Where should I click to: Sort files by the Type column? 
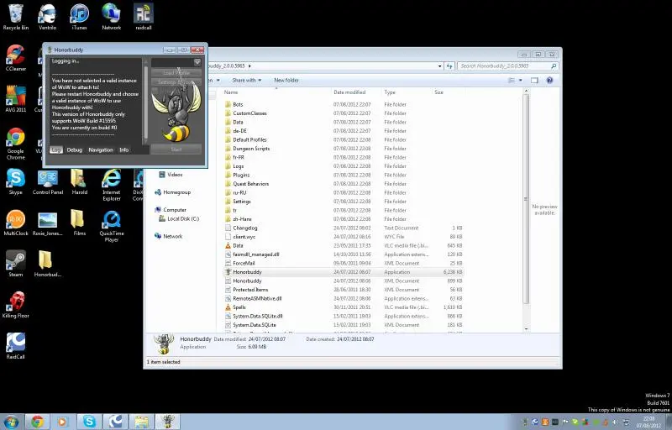[407, 92]
